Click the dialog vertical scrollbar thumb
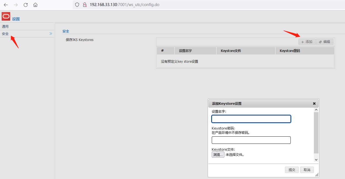This screenshot has width=345, height=179. coord(316,133)
